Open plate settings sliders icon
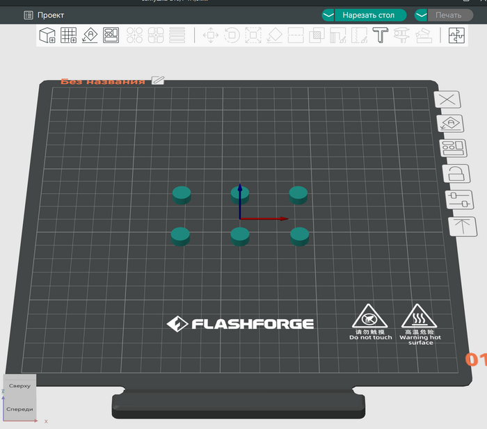The image size is (487, 429). pyautogui.click(x=456, y=199)
